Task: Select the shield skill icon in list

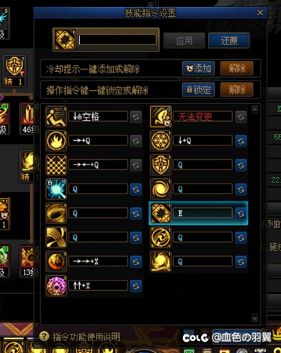Action: (x=161, y=165)
